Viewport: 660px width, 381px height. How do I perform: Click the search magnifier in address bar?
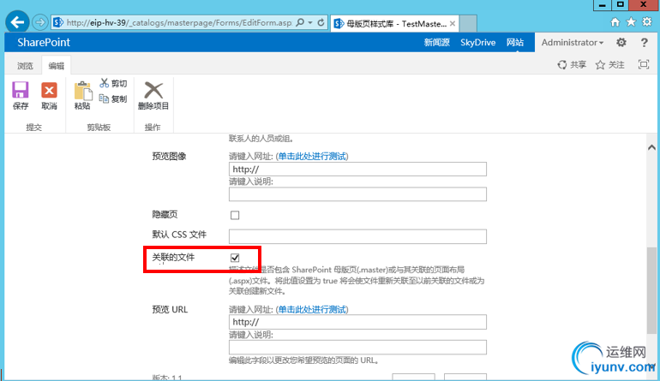pyautogui.click(x=300, y=23)
